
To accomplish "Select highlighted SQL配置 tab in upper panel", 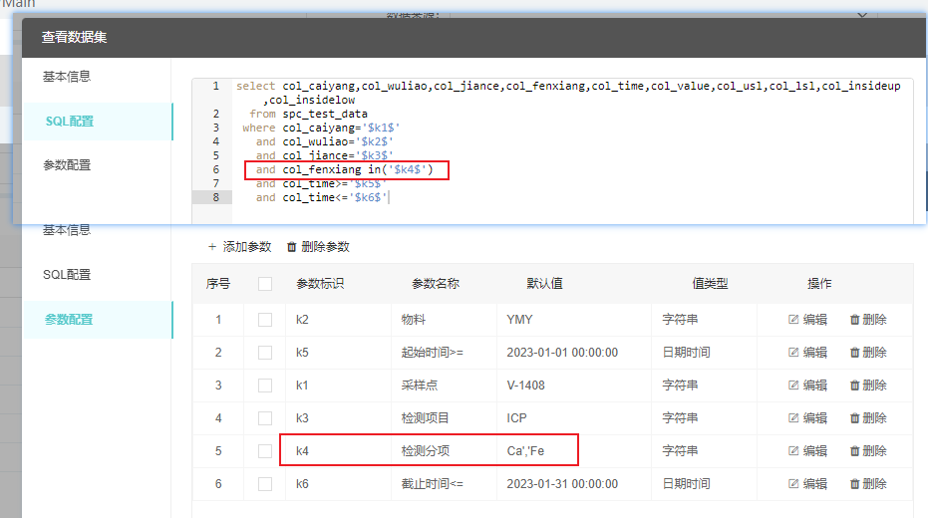I will (x=98, y=122).
